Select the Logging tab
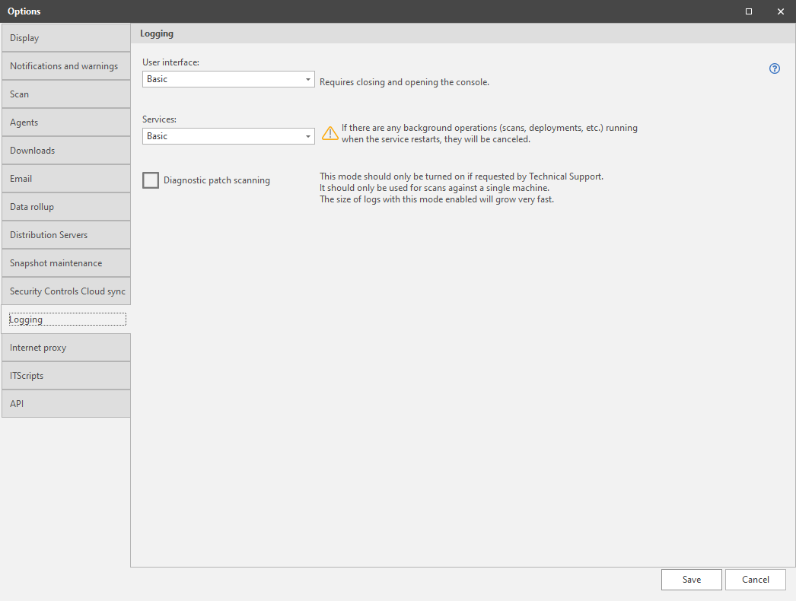This screenshot has width=796, height=601. (x=66, y=320)
